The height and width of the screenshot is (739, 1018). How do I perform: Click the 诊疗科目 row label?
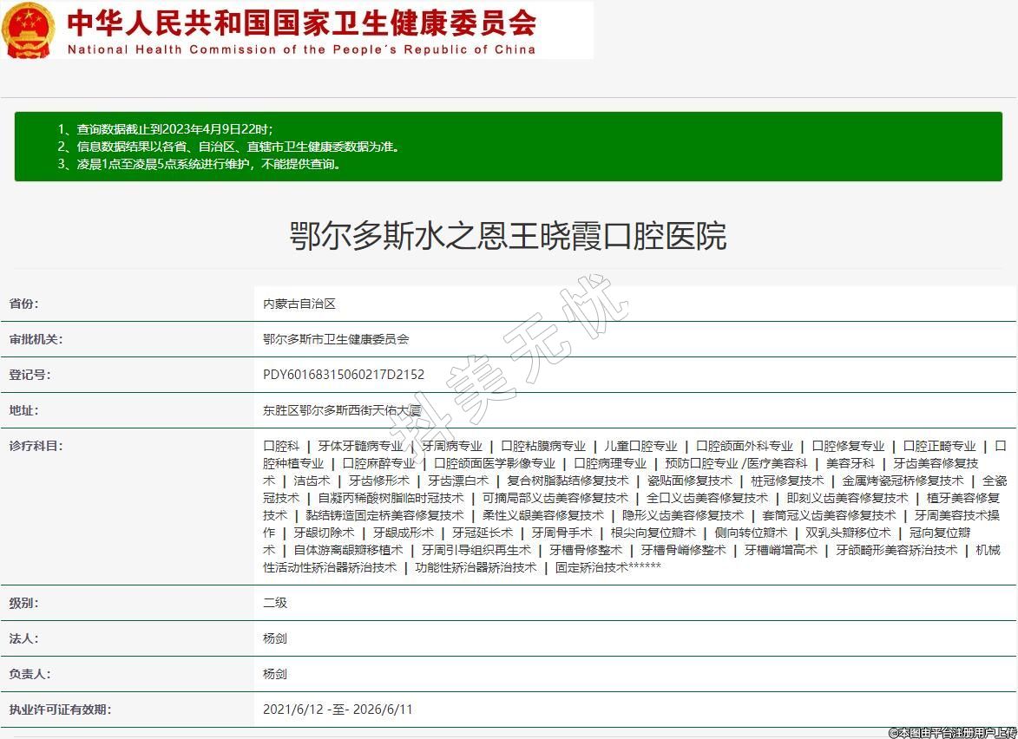coord(36,446)
